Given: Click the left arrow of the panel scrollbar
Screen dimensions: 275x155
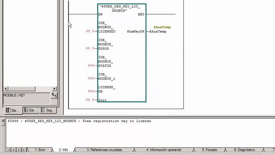Looking at the screenshot, I should click(6, 89).
